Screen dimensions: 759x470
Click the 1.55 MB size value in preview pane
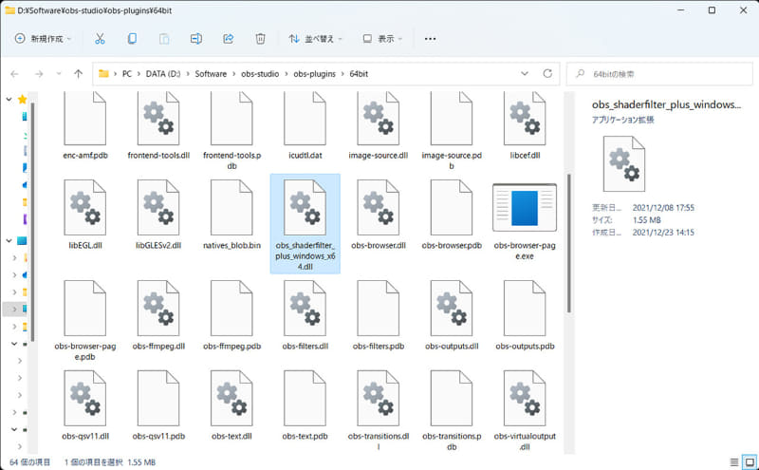click(x=646, y=220)
